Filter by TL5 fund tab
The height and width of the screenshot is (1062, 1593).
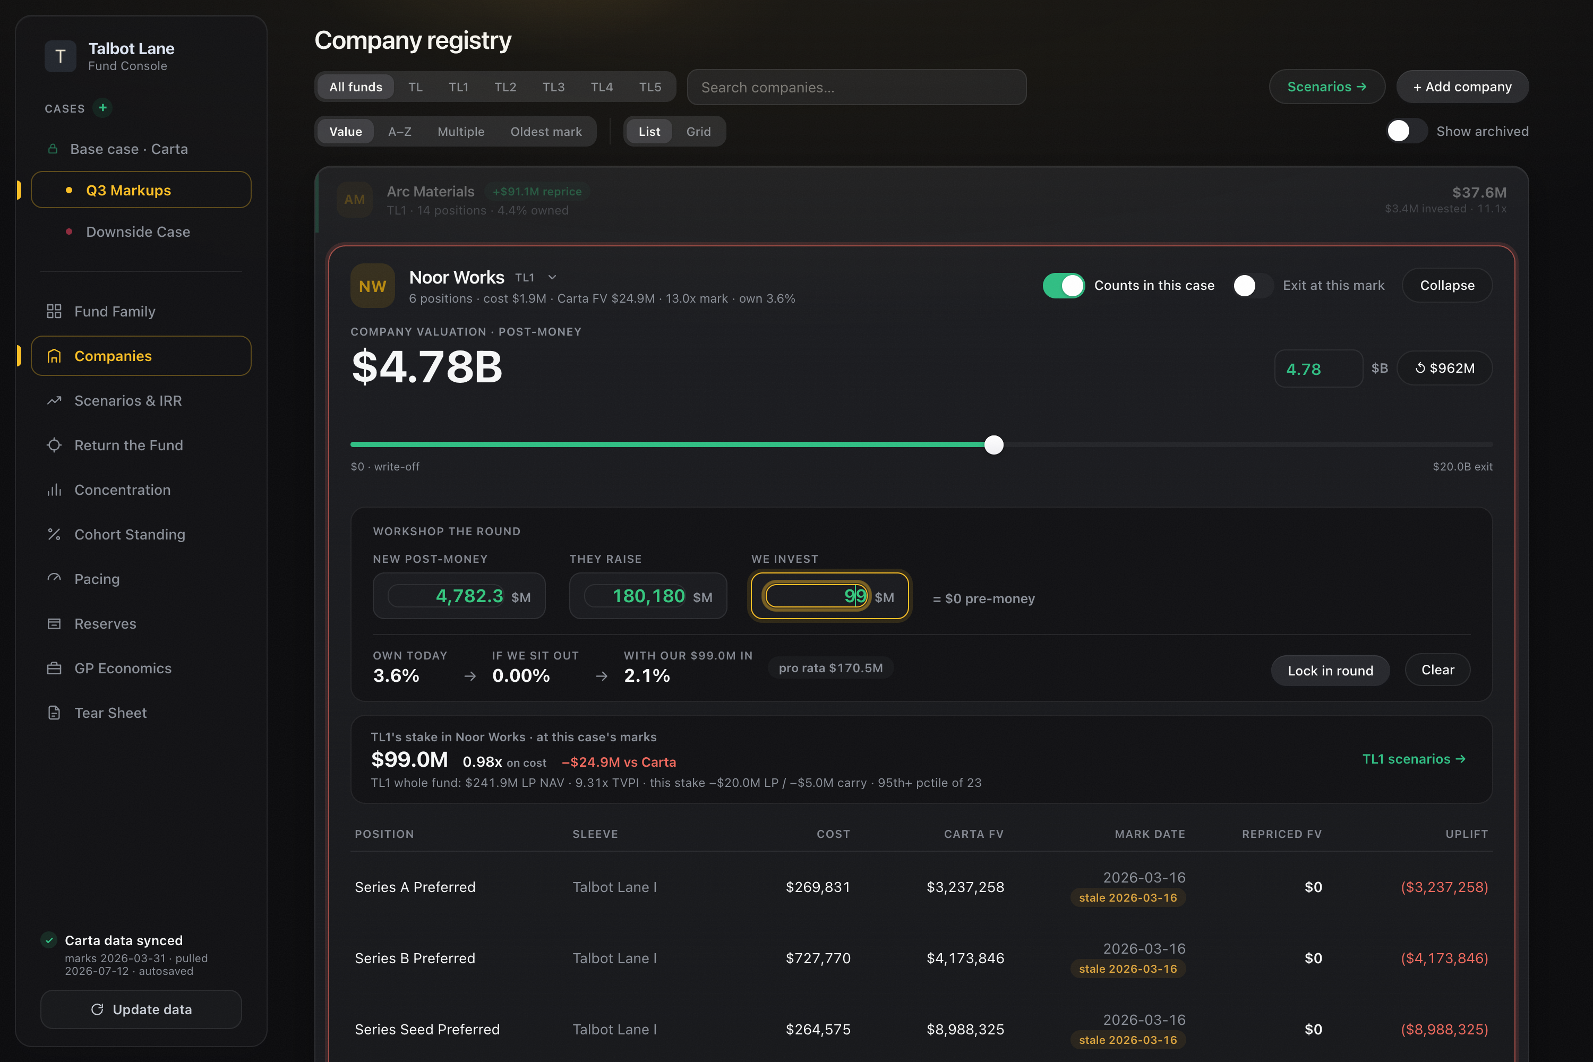650,87
